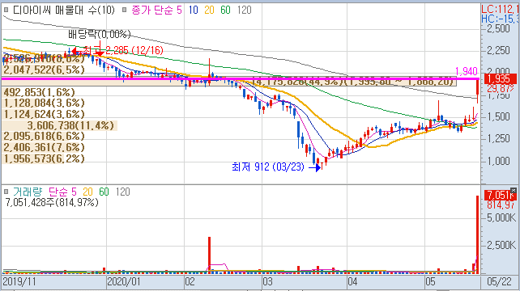Screen dimensions: 520x291
Task: Click the 배당락(0.00%) ex-dividend marker
Action: coord(100,34)
